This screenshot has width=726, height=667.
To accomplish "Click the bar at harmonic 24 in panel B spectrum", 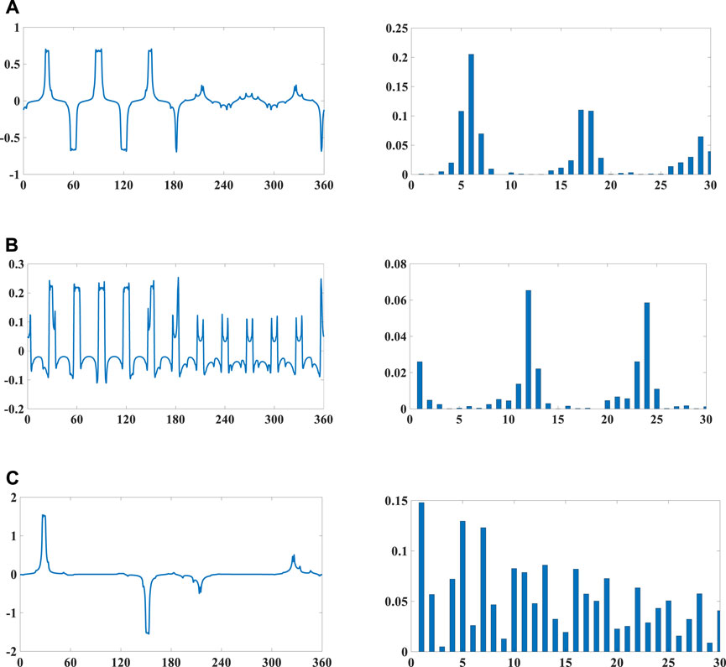I will pyautogui.click(x=647, y=356).
